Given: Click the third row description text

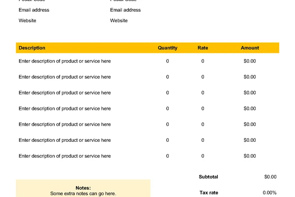Looking at the screenshot, I should pyautogui.click(x=65, y=93).
